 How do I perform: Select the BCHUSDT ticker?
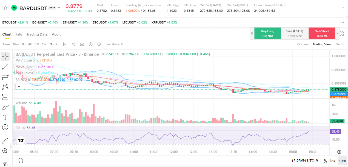(45, 22)
